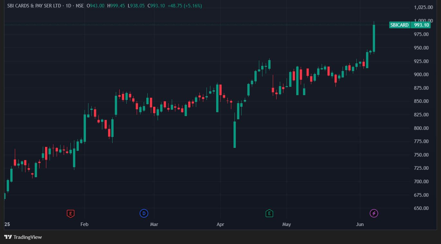Click the May label on time axis

tap(286, 224)
